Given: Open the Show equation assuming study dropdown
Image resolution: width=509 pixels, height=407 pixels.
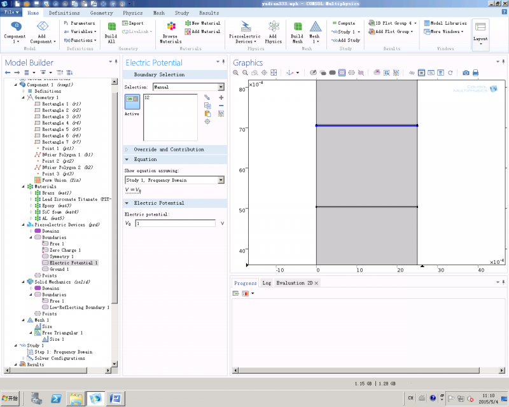Looking at the screenshot, I should [174, 181].
